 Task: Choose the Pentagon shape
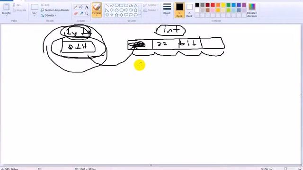point(116,10)
